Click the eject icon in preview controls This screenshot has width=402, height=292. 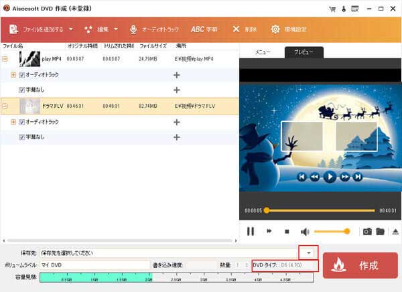[395, 231]
